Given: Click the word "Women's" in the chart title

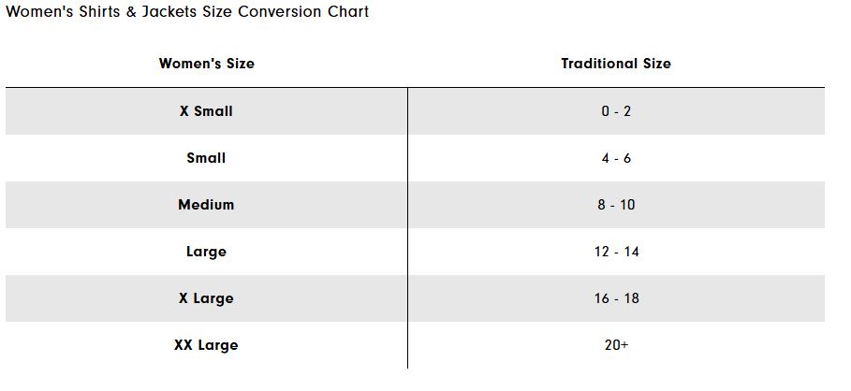Looking at the screenshot, I should 37,12.
